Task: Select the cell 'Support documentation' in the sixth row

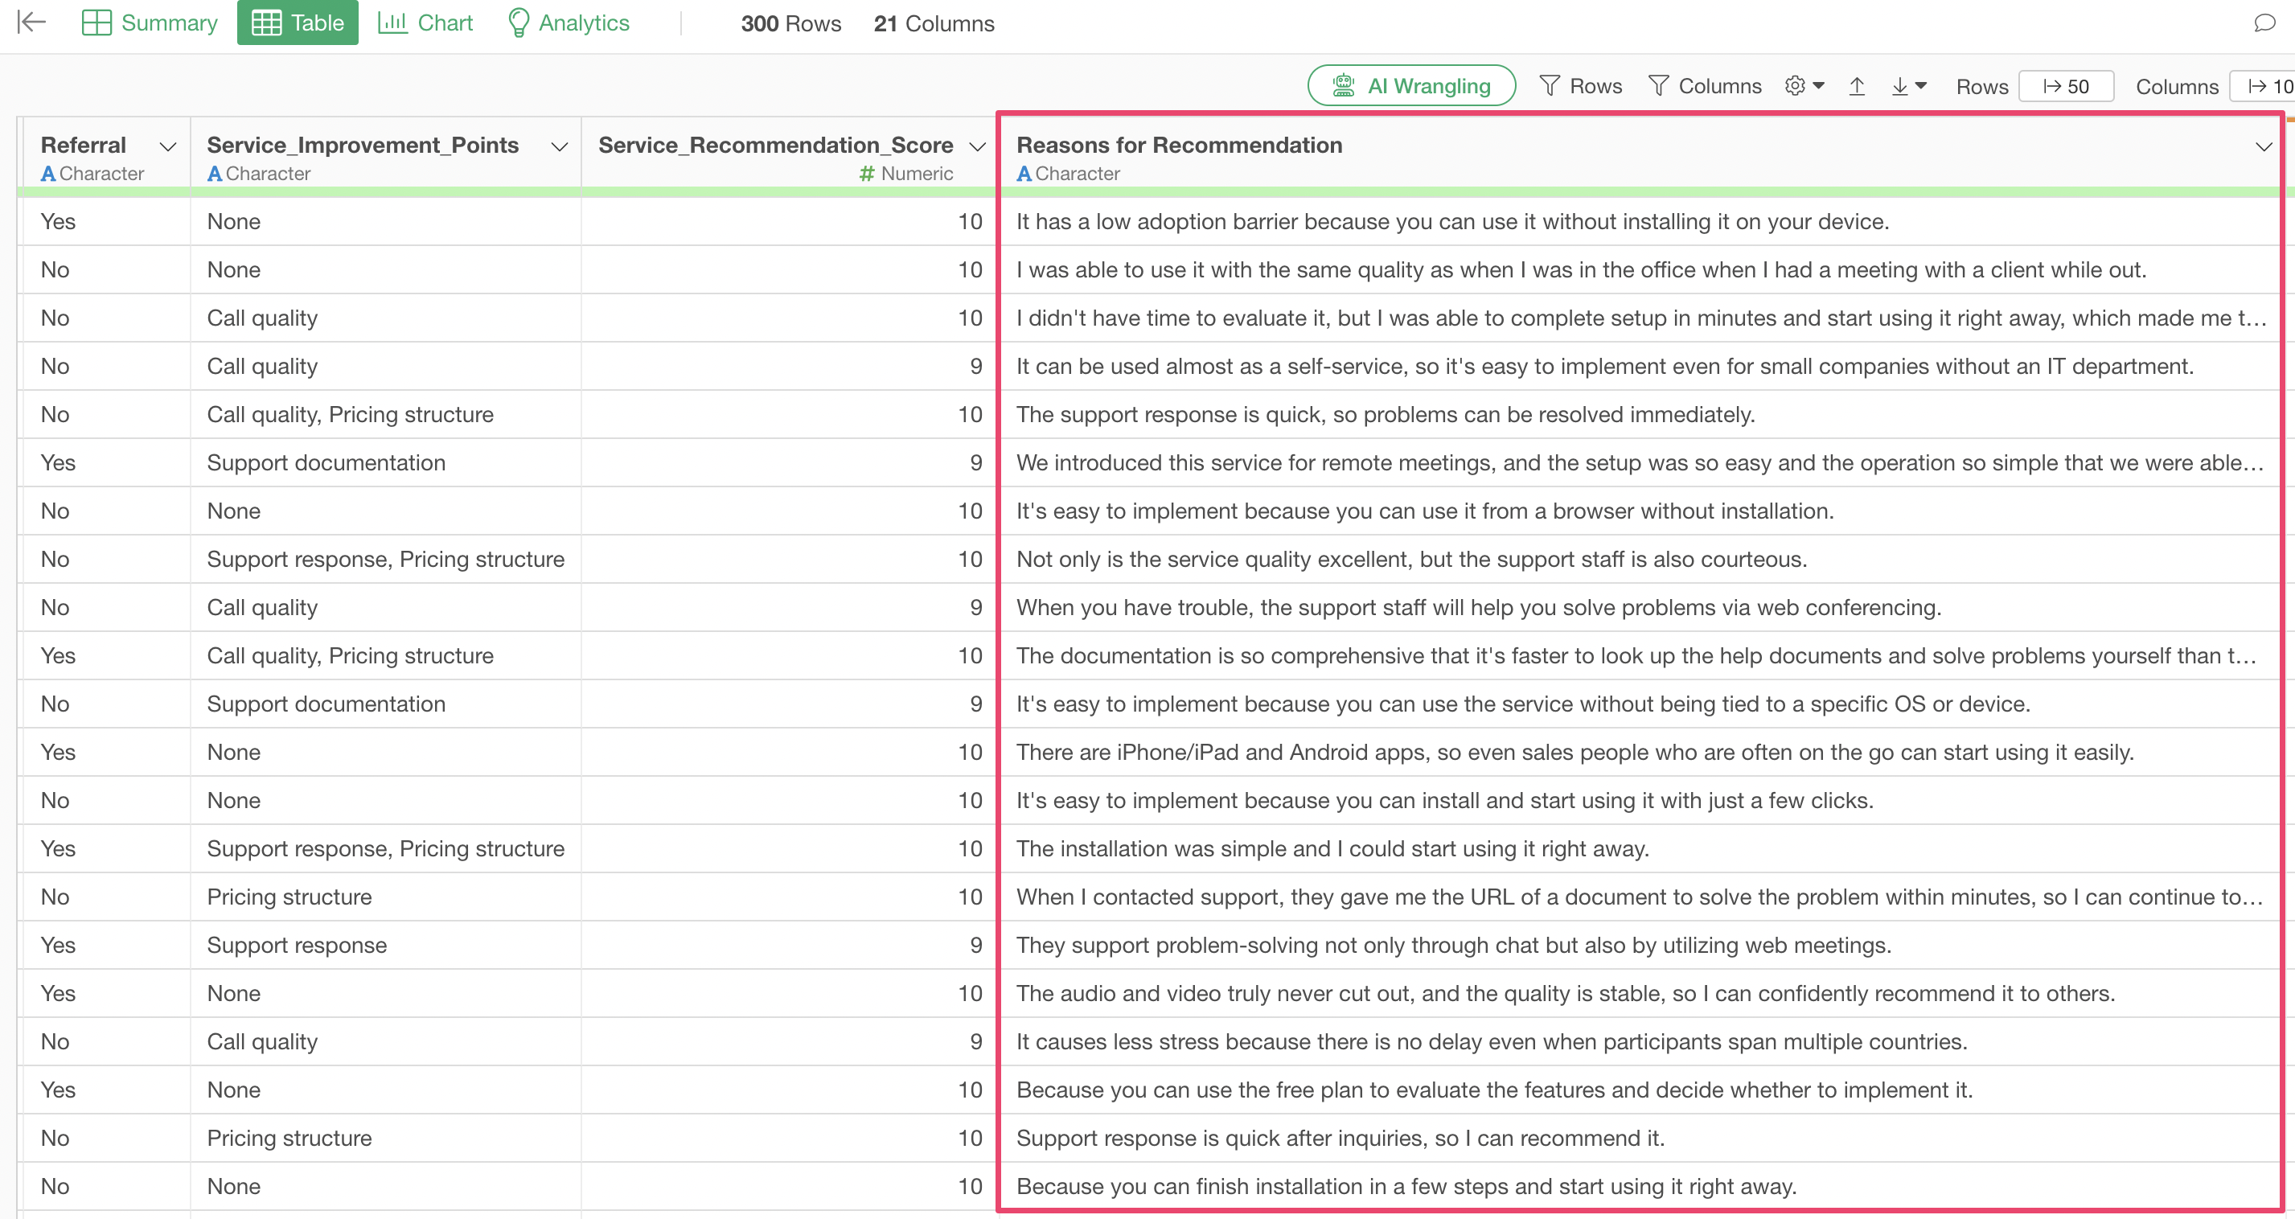Action: (326, 462)
